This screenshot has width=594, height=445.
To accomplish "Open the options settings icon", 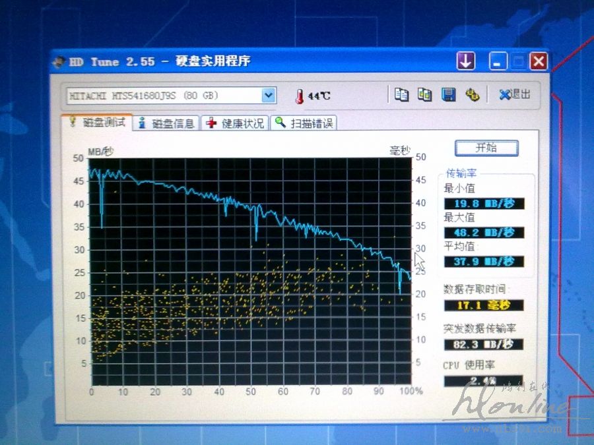I will point(471,95).
